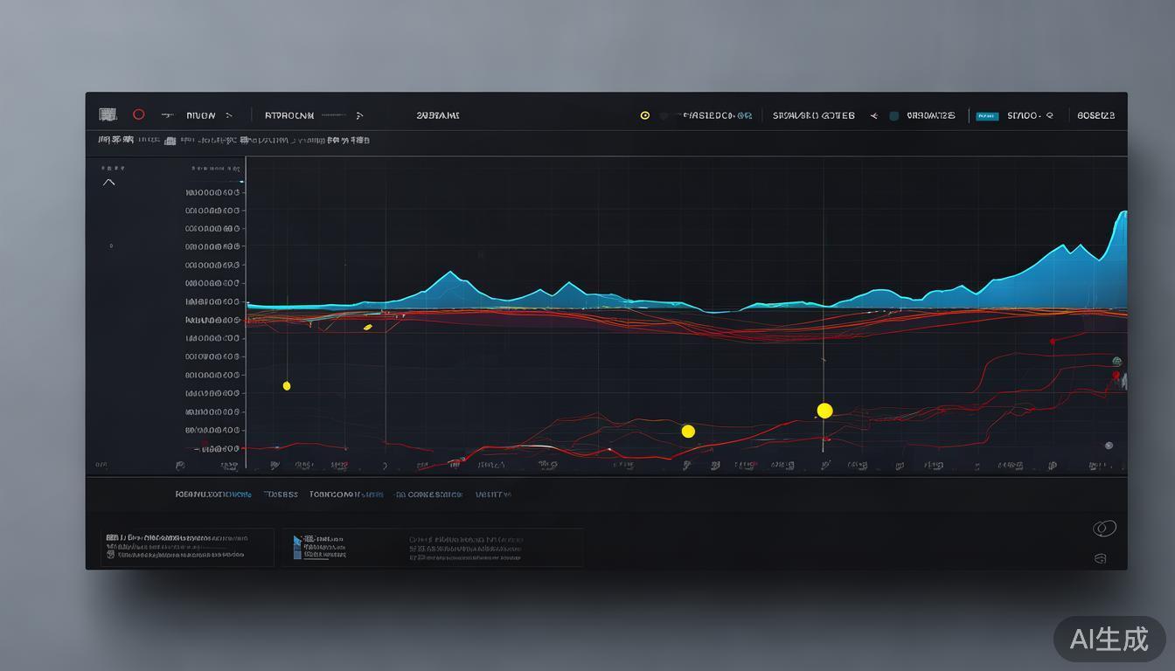
Task: Click the grid icon at top-left corner
Action: pos(108,114)
